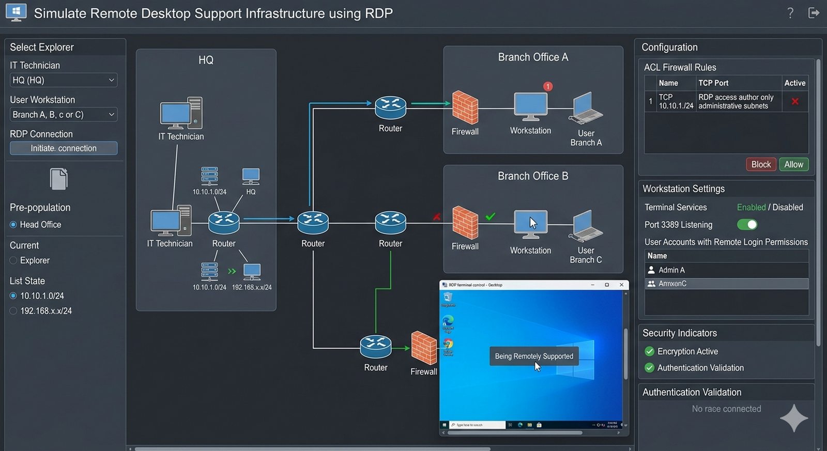Select the Explorer radio button
Screen dimensions: 827x451
click(x=13, y=261)
